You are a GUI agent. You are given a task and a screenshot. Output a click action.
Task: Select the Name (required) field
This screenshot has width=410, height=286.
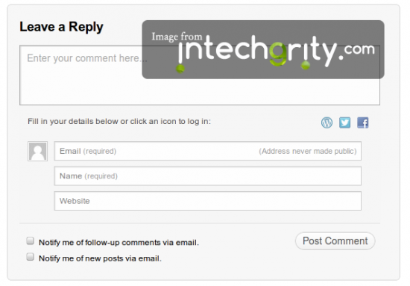click(208, 175)
